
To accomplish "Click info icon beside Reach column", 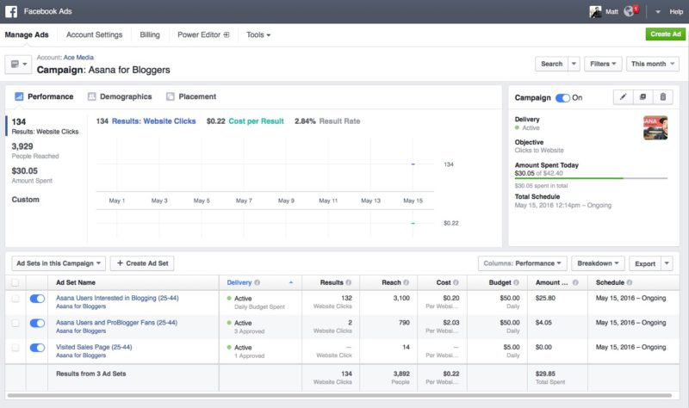I will [406, 283].
